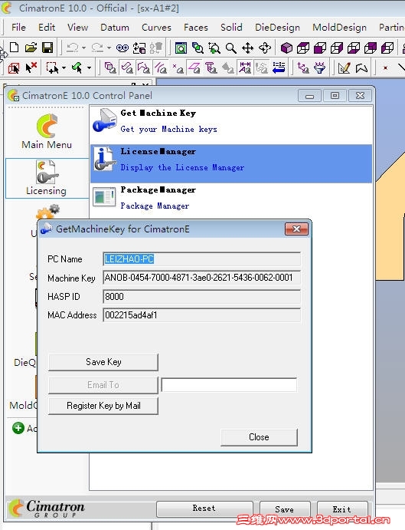Open Main Menu in Control Panel sidebar
Viewport: 405px width, 530px height.
(x=47, y=131)
